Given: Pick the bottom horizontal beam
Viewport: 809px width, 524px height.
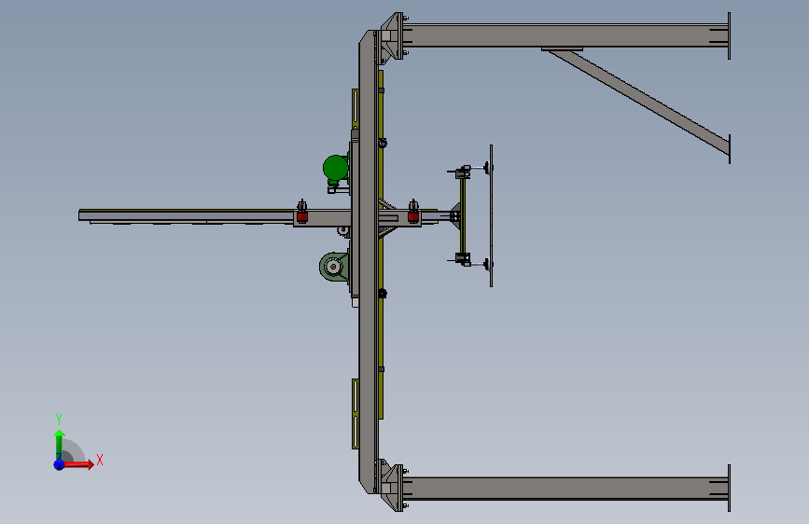Looking at the screenshot, I should 565,489.
